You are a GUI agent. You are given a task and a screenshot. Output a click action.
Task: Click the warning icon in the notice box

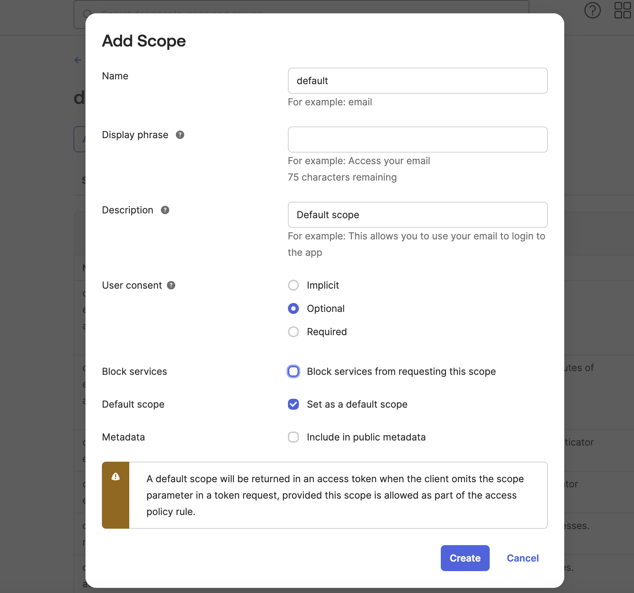[116, 476]
